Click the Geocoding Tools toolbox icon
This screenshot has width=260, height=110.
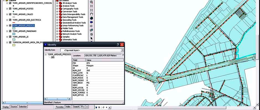coord(60,20)
